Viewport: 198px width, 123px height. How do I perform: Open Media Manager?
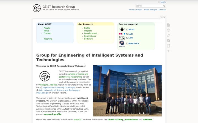tap(150, 10)
